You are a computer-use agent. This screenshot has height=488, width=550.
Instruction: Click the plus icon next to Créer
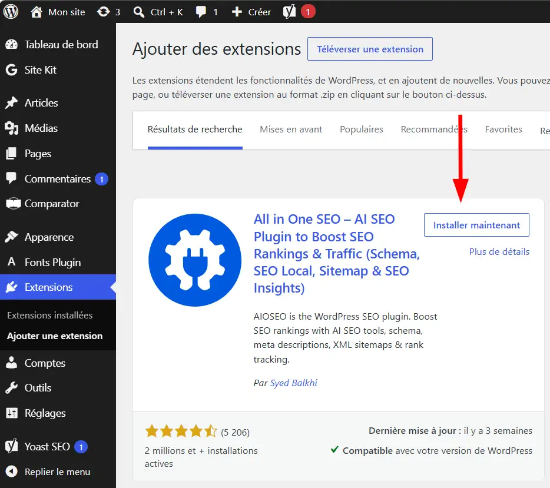(237, 12)
